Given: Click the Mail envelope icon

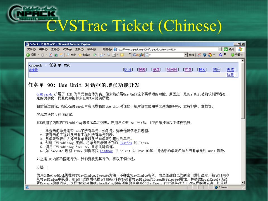Looking at the screenshot, I should click(x=102, y=55).
